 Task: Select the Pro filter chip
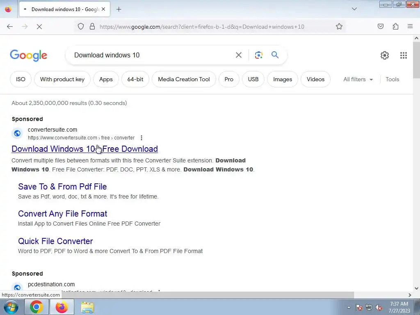229,79
